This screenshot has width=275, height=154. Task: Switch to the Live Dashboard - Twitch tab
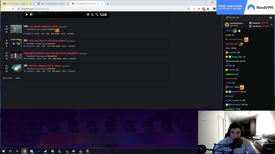click(52, 4)
